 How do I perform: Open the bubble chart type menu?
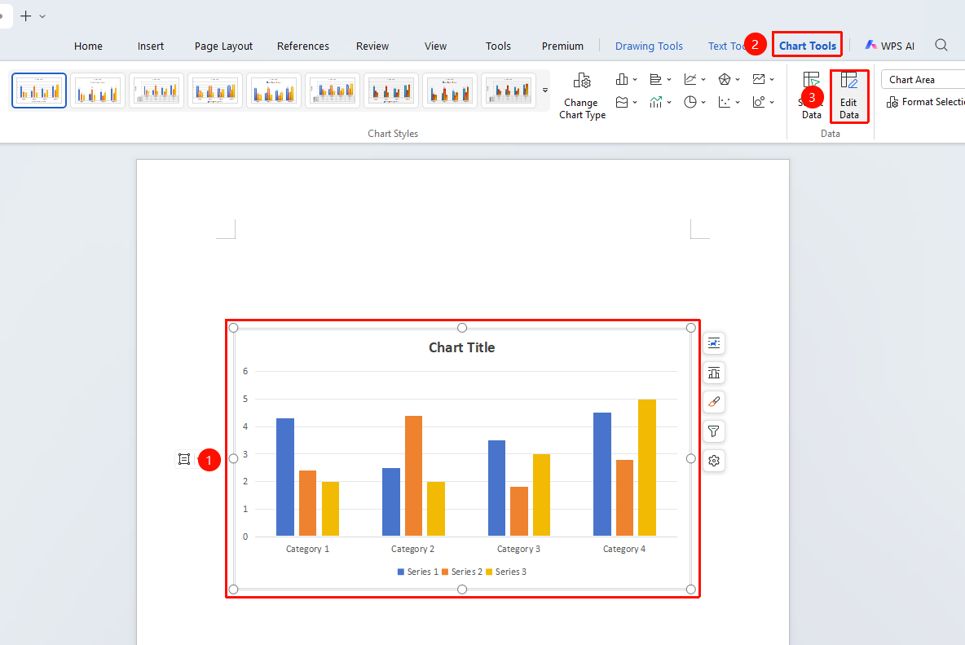click(x=763, y=102)
